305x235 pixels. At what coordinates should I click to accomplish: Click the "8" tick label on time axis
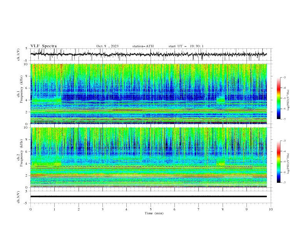(223, 209)
